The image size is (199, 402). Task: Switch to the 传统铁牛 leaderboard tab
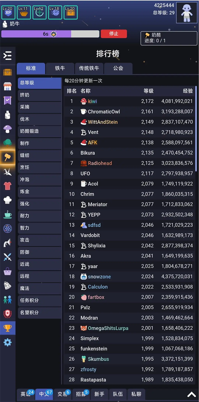[x=89, y=68]
